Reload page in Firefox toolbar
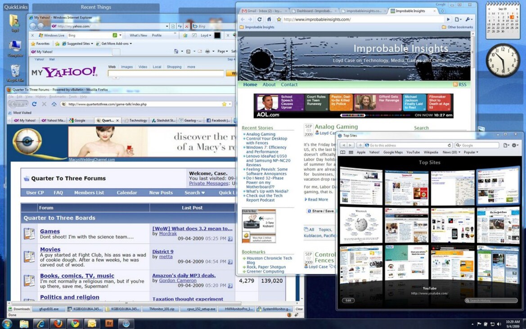 tap(34, 104)
